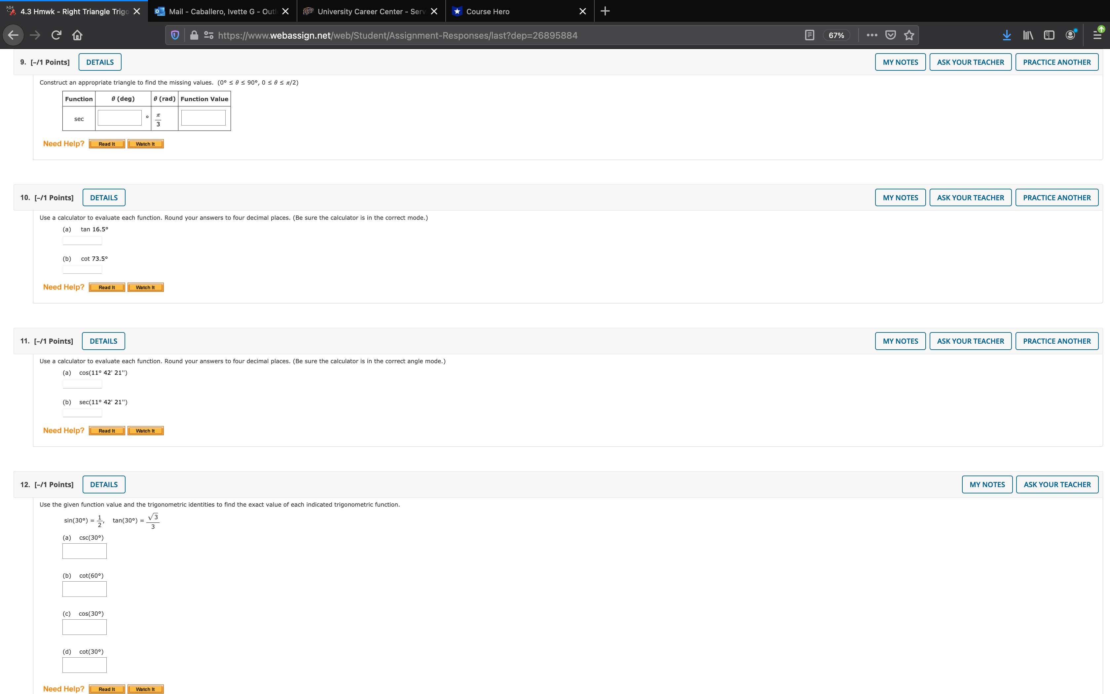Click the browser back arrow button
Viewport: 1110px width, 694px height.
tap(13, 35)
